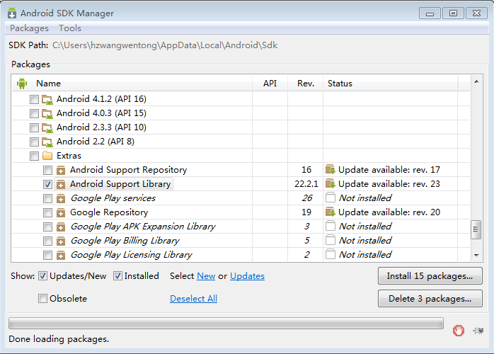Click Android 4.1.2 platform folder icon
Image resolution: width=494 pixels, height=354 pixels.
47,99
